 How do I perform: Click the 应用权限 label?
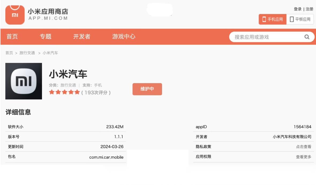click(203, 156)
